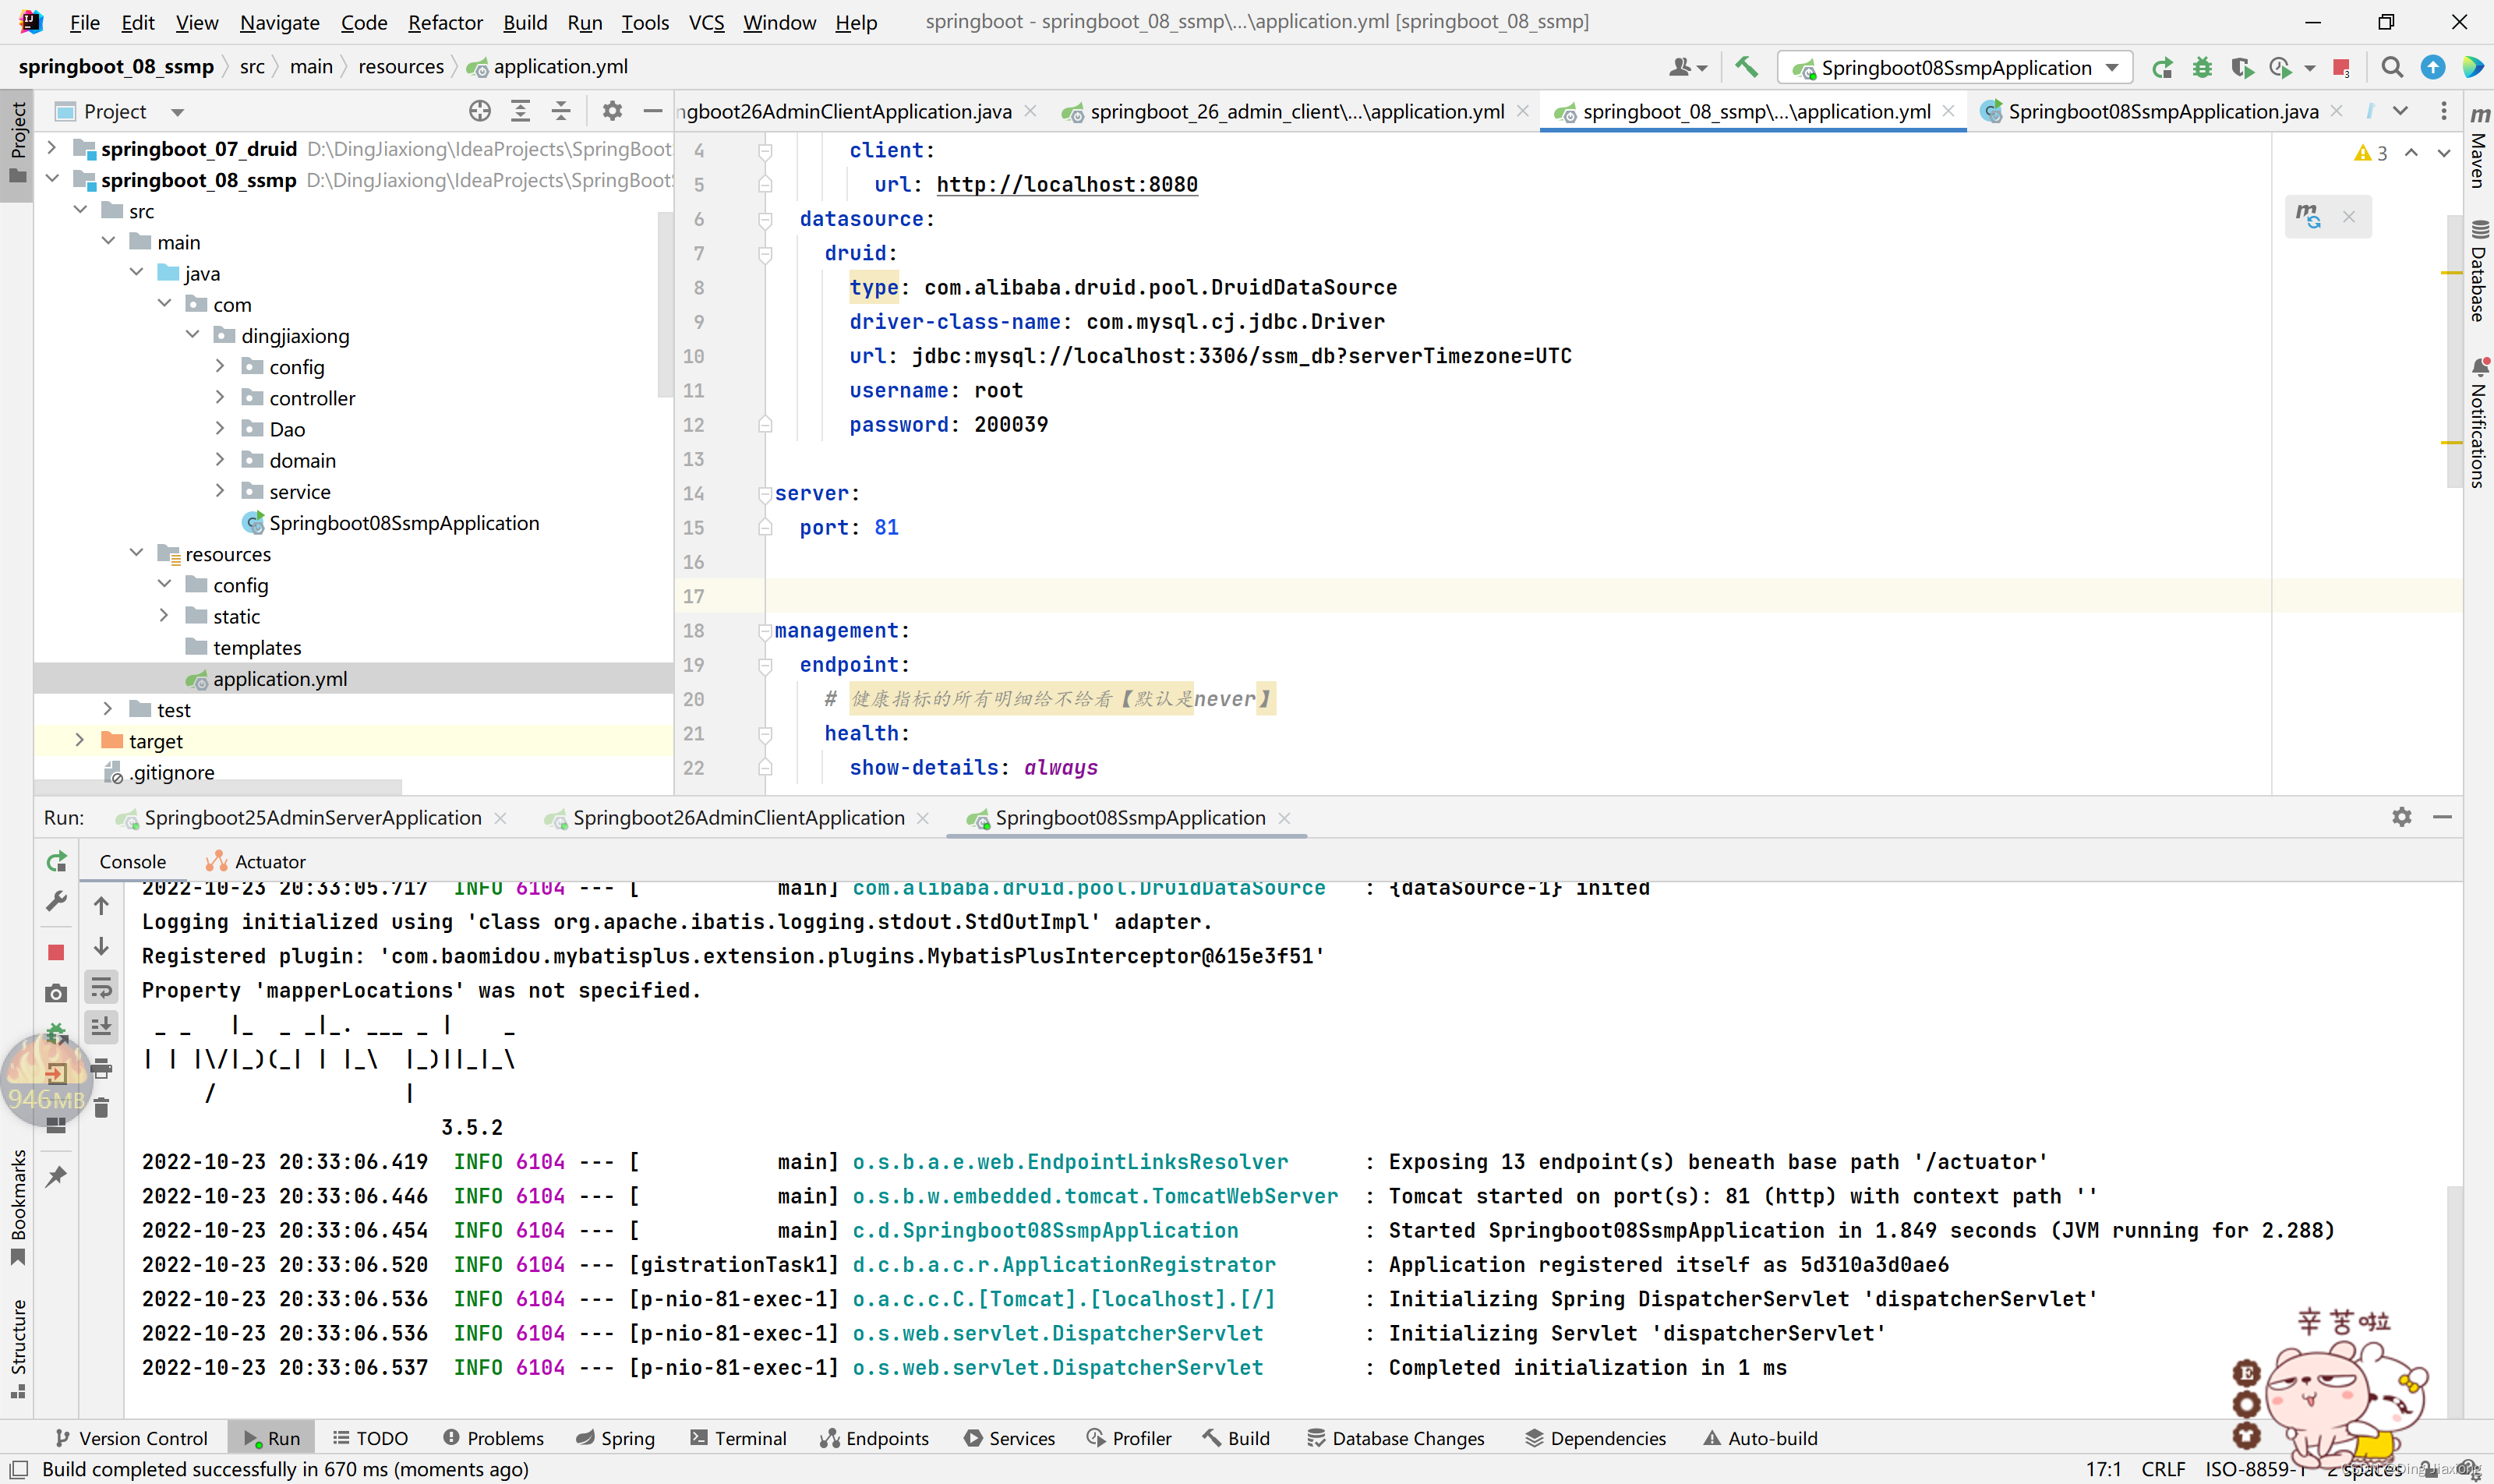The height and width of the screenshot is (1484, 2494).
Task: Click the Build project hammer icon
Action: pos(1746,67)
